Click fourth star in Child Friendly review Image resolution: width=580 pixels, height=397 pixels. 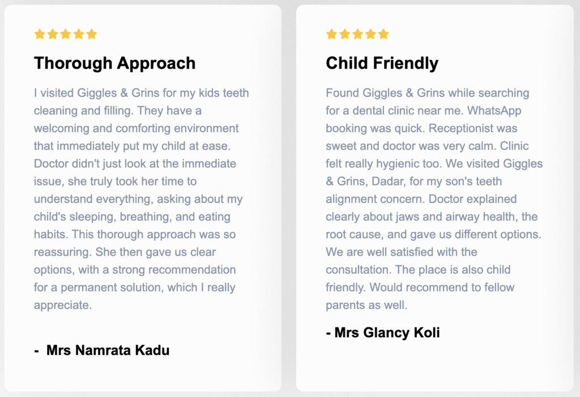370,34
